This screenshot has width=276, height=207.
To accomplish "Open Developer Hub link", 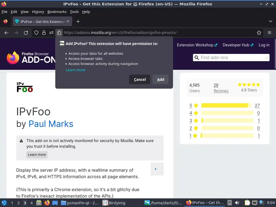I will coord(238,45).
